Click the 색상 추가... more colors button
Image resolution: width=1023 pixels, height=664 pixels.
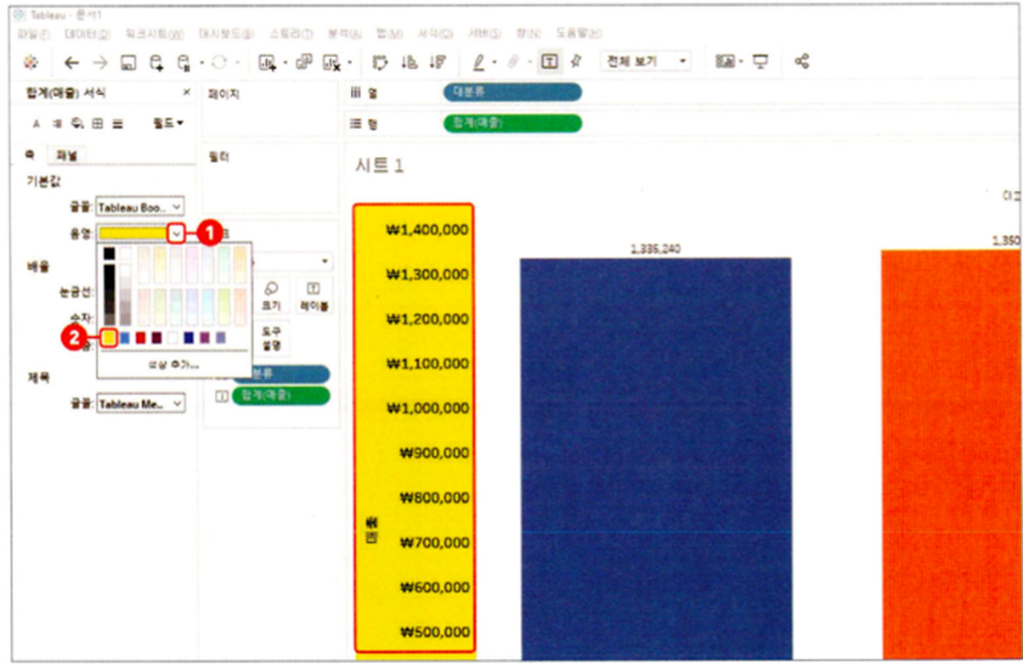(173, 365)
